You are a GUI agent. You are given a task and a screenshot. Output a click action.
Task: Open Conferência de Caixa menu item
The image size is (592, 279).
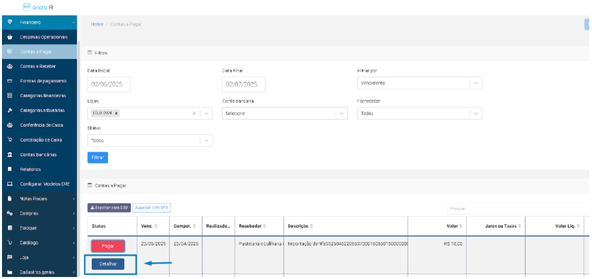39,125
